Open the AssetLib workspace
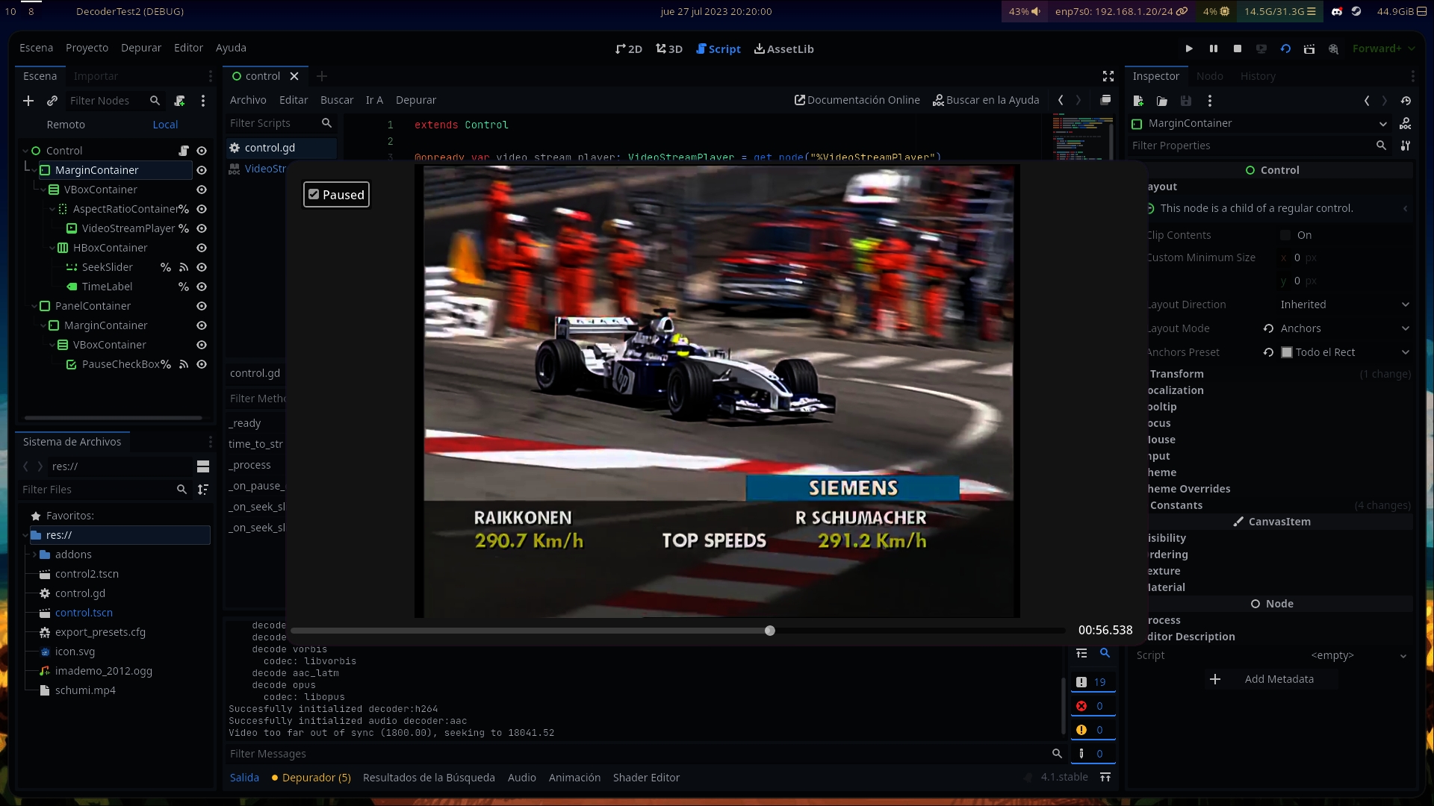 (x=783, y=49)
